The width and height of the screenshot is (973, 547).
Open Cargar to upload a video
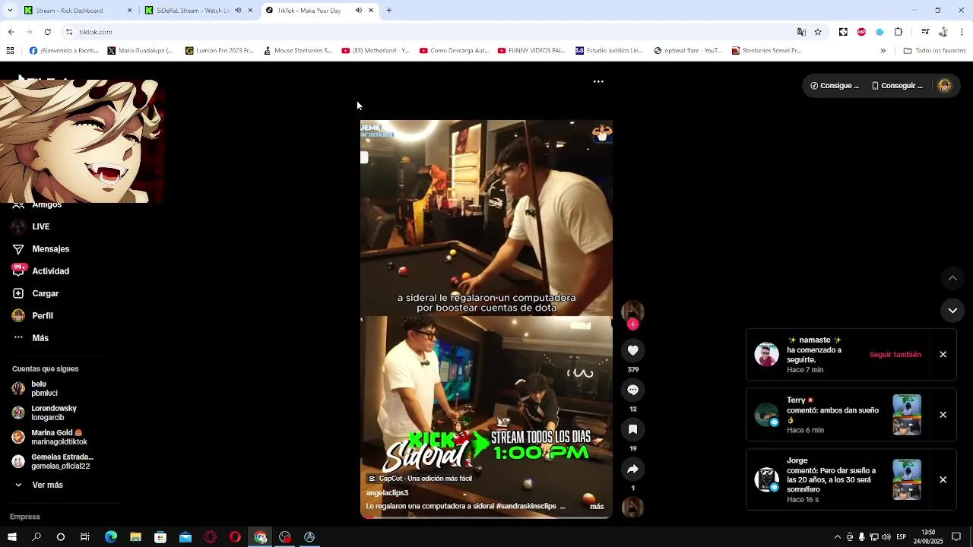[45, 293]
